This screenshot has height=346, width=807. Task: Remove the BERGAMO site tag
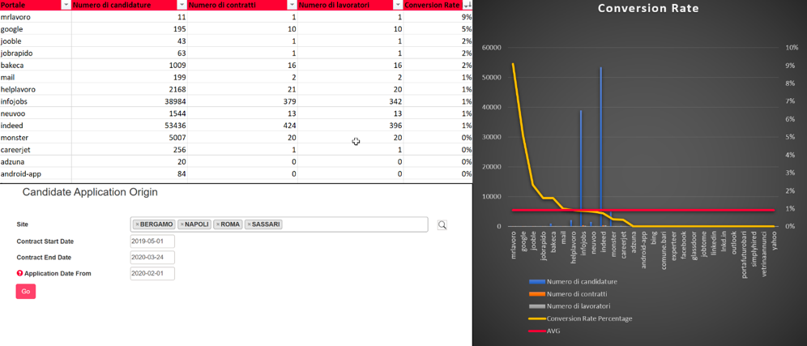pyautogui.click(x=137, y=224)
